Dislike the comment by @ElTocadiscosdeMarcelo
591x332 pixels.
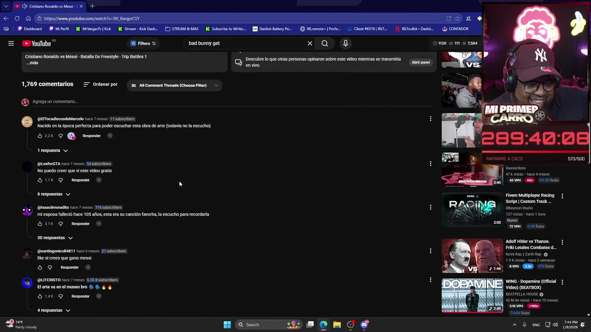[x=60, y=136]
